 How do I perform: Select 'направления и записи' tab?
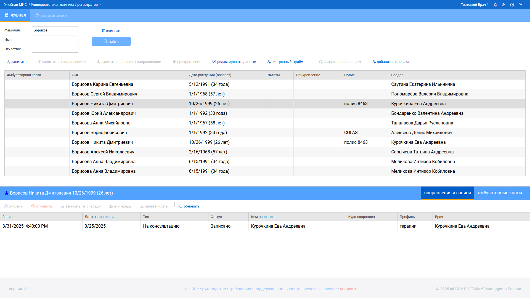447,193
